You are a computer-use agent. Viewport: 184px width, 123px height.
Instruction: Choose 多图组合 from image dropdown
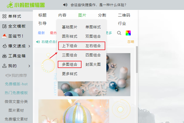click(70, 64)
